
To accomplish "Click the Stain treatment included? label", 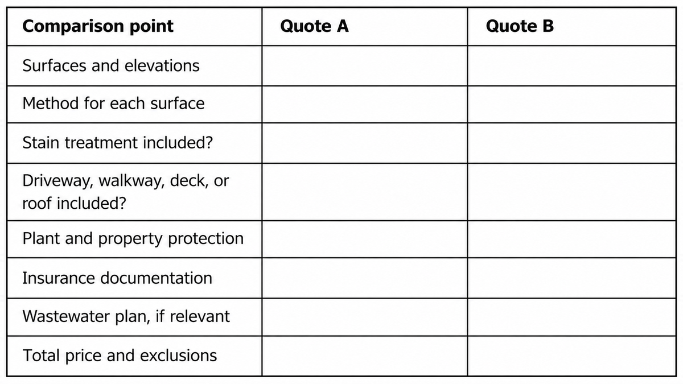I will pos(118,142).
